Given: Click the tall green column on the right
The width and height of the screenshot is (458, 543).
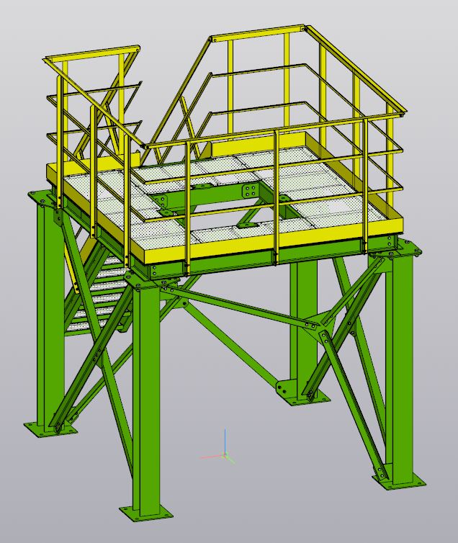Looking at the screenshot, I should [399, 360].
